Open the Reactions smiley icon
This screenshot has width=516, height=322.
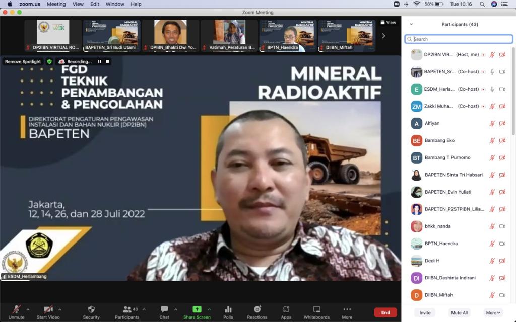pyautogui.click(x=257, y=309)
